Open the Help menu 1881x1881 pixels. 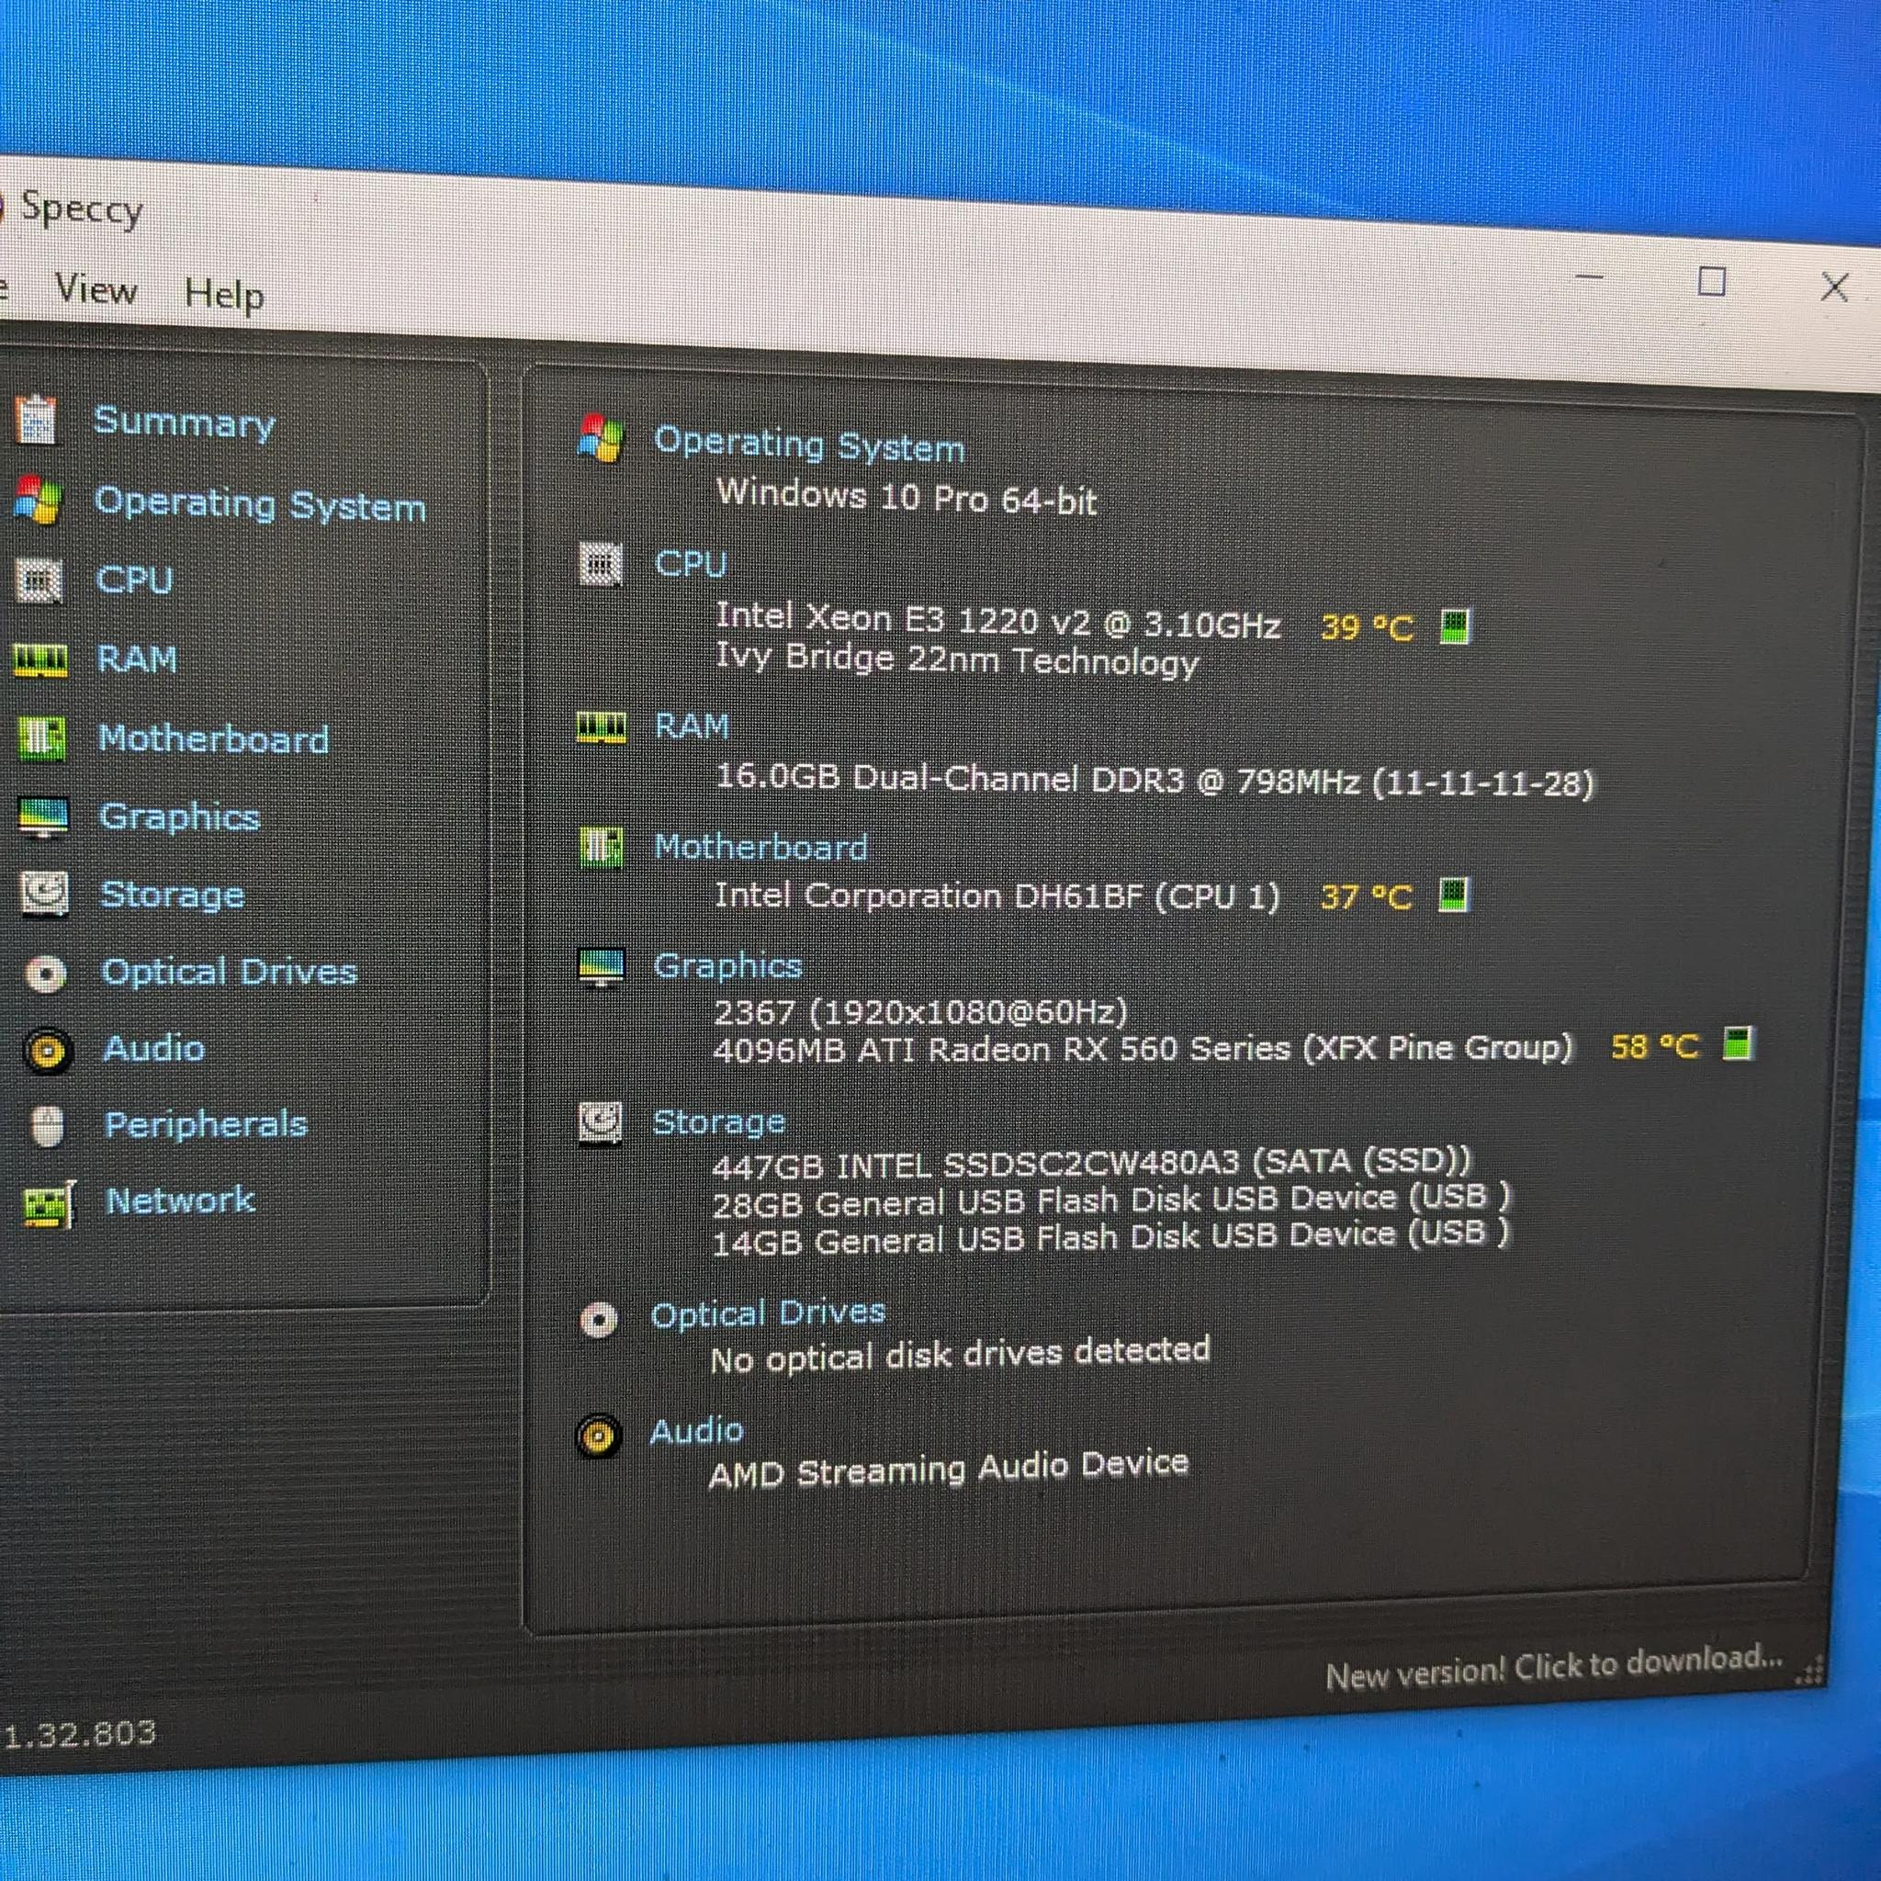[x=224, y=294]
